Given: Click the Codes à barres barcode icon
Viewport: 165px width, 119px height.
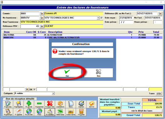Looking at the screenshot, I should (71, 112).
